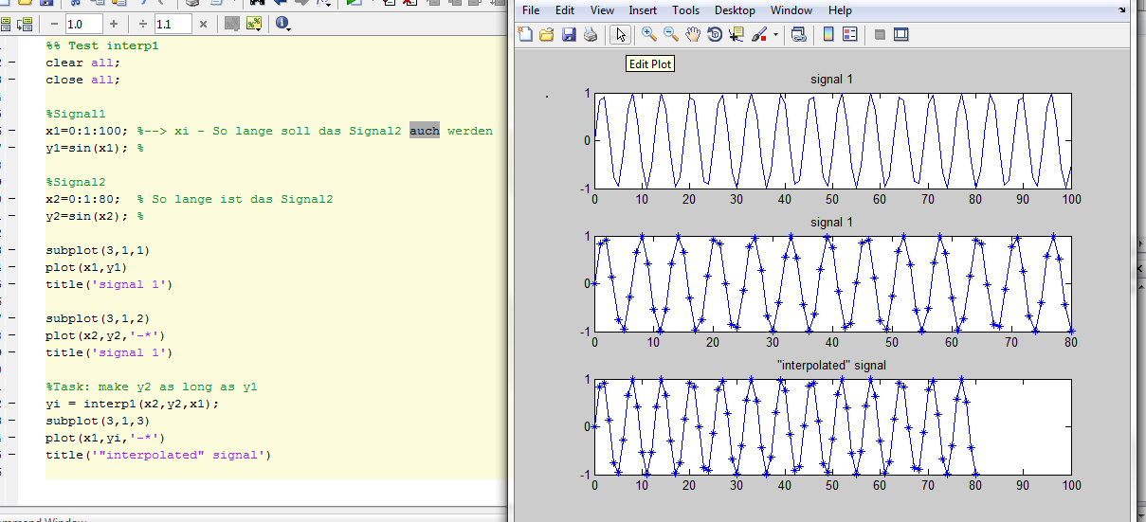
Task: Toggle the Edit Plot arrow tool
Action: click(x=621, y=35)
